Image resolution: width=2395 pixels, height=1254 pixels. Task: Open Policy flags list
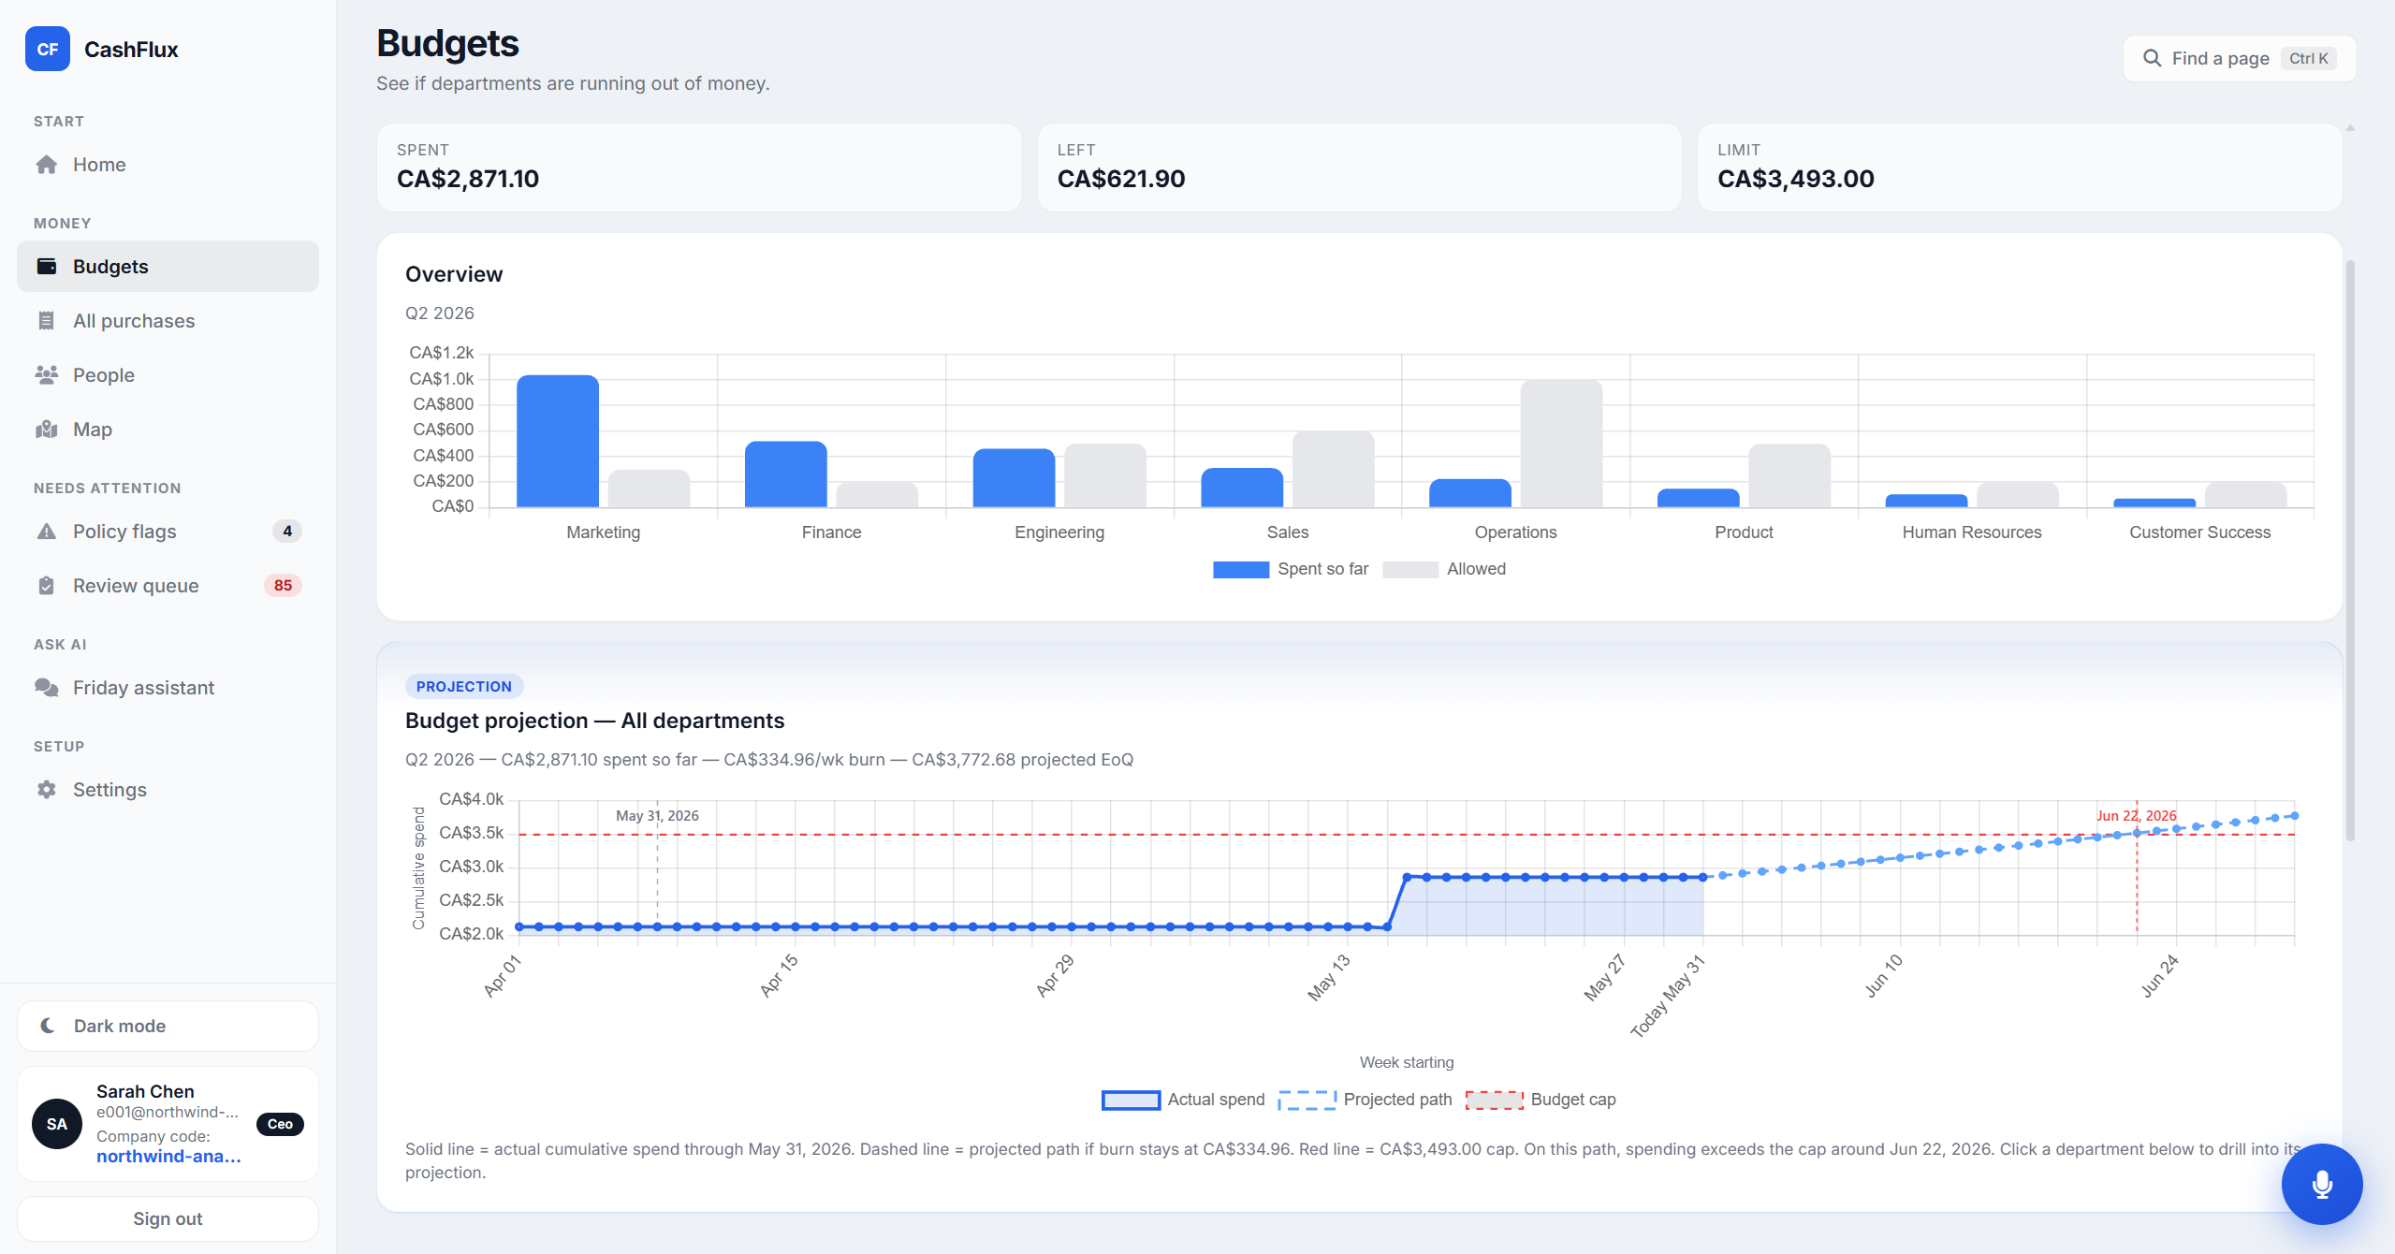tap(168, 532)
